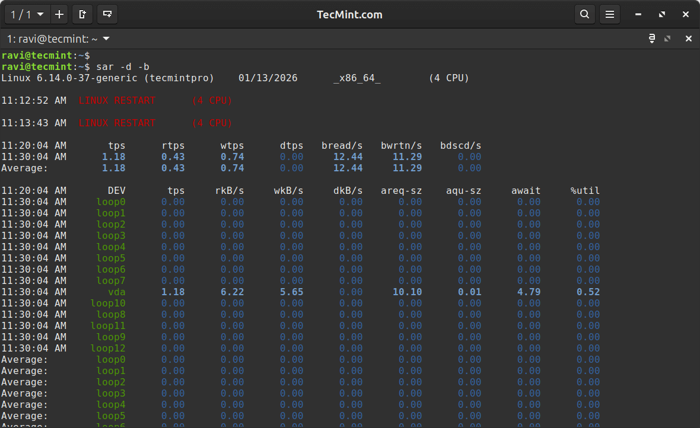Split the terminal downward
Image resolution: width=700 pixels, height=428 pixels.
[x=106, y=14]
